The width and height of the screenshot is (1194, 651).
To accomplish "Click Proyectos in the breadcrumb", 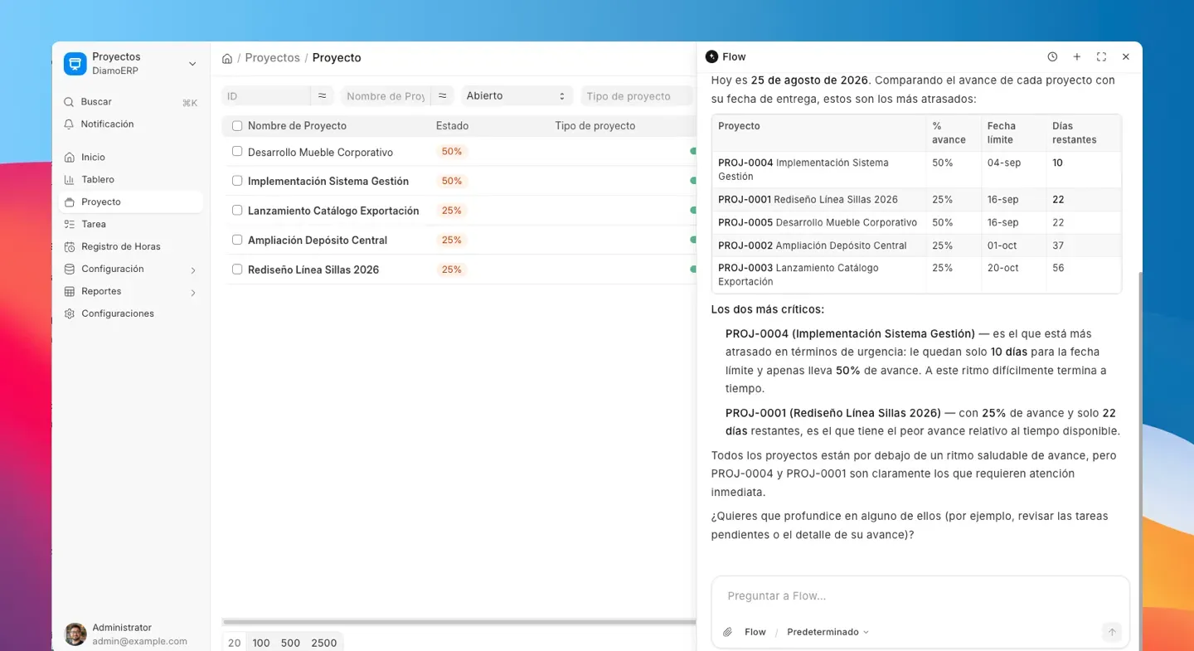I will (273, 58).
